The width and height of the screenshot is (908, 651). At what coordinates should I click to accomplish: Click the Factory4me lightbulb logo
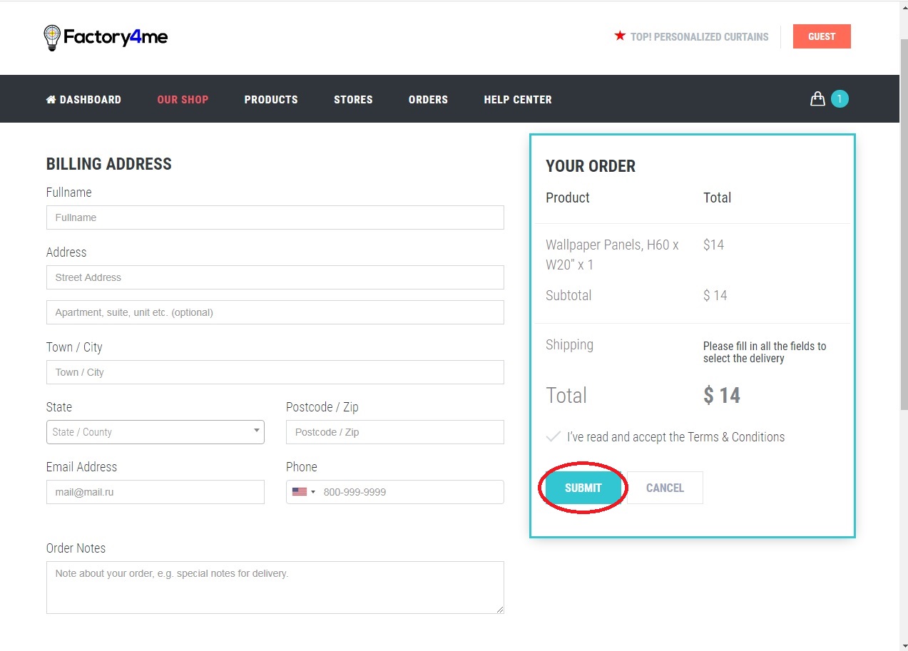[x=52, y=37]
